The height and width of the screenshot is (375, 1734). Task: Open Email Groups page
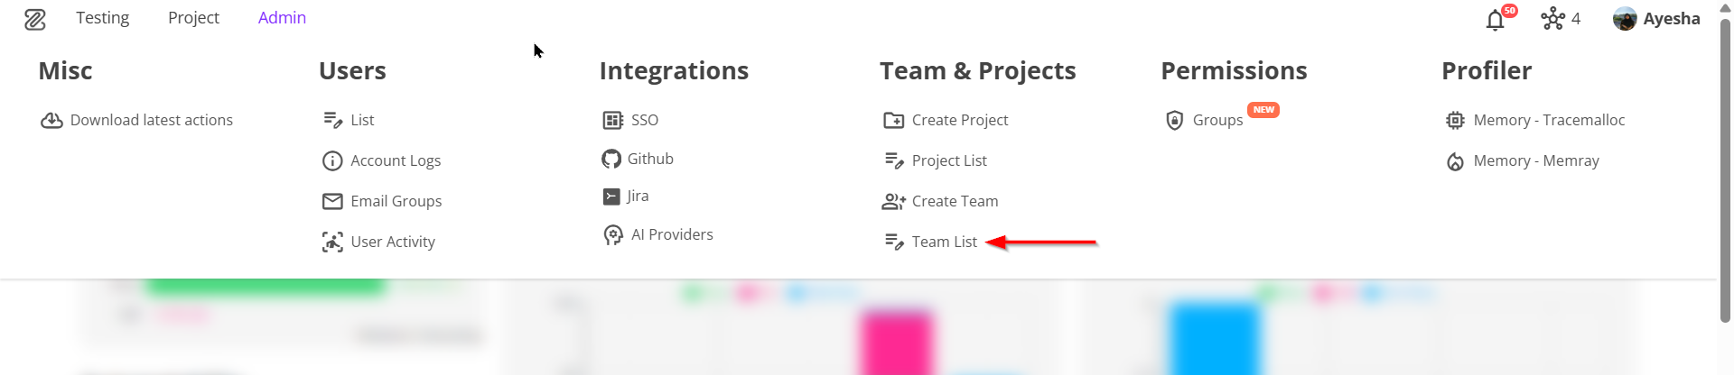click(x=396, y=201)
